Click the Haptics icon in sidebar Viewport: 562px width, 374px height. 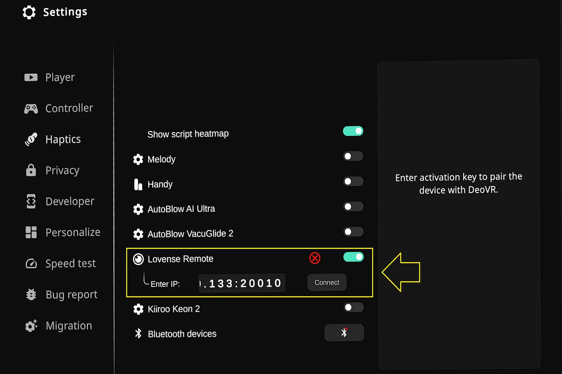pyautogui.click(x=31, y=139)
